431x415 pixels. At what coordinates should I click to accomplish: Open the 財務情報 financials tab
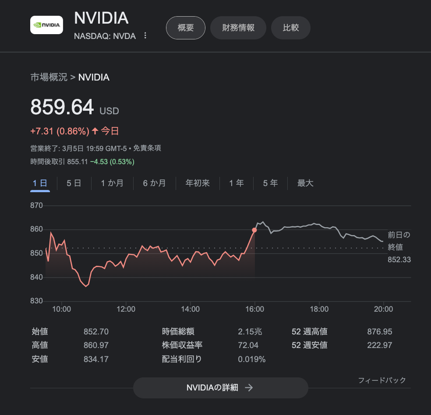[x=238, y=28]
